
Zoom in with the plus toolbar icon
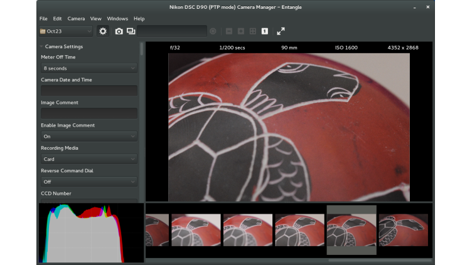(x=241, y=31)
